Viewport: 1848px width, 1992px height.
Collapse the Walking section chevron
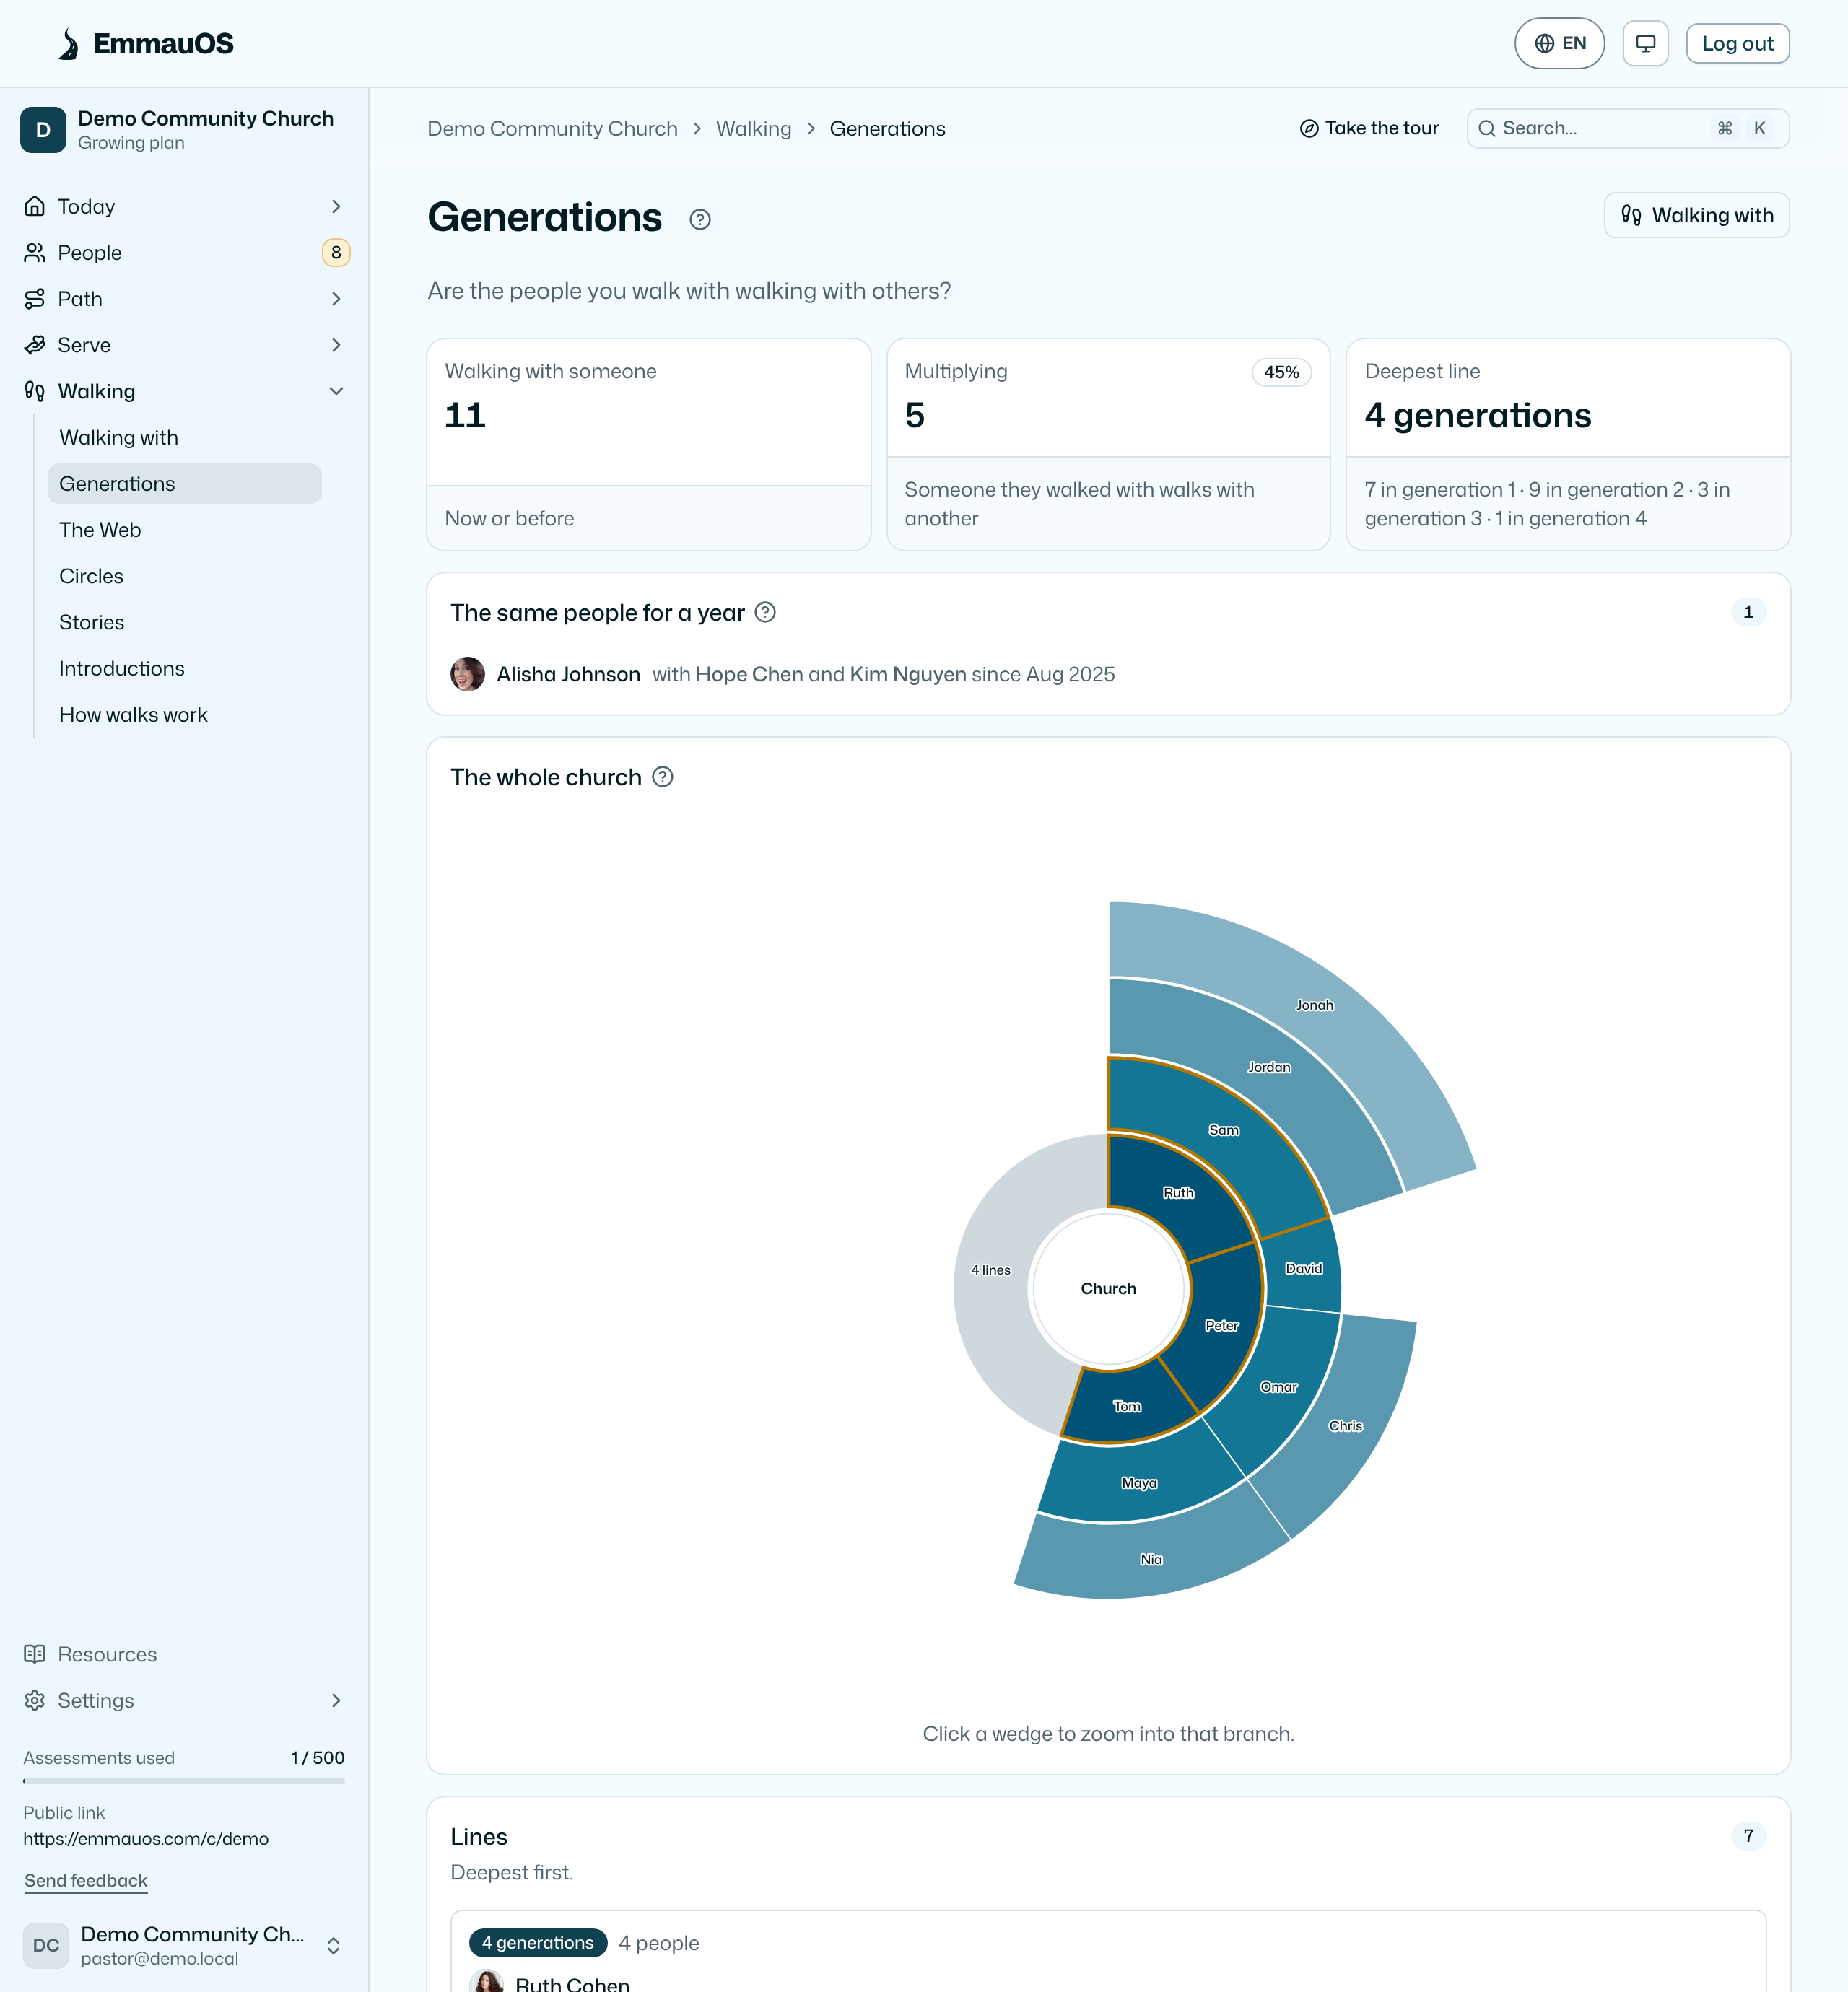[336, 391]
